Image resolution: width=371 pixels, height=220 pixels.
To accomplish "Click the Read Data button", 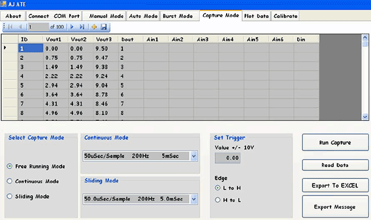I will pyautogui.click(x=335, y=165).
